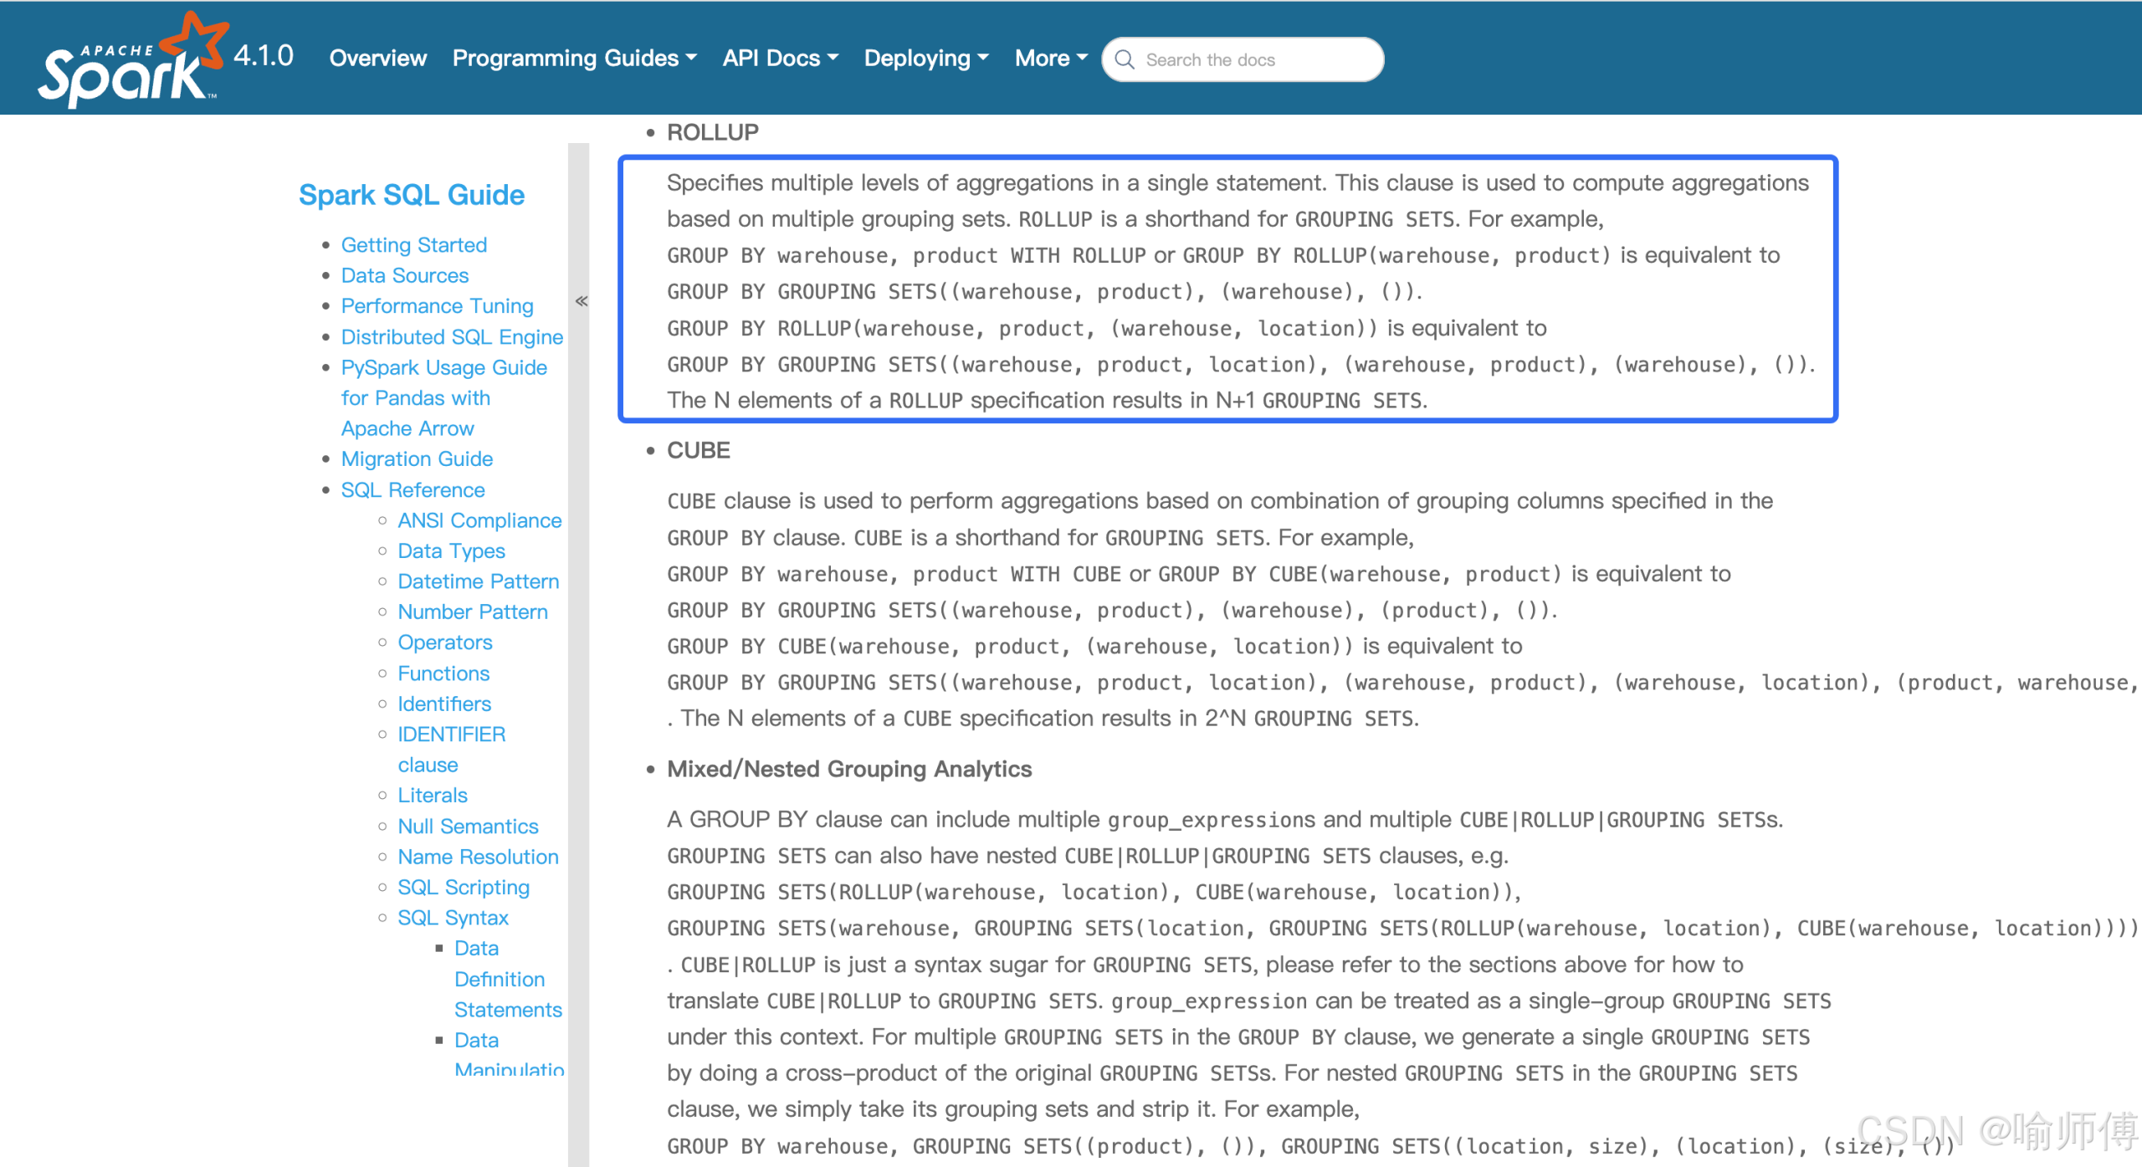The height and width of the screenshot is (1167, 2142).
Task: Open the Null Semantics entry
Action: [x=468, y=827]
